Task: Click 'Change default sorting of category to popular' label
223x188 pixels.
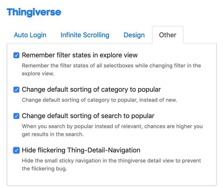Action: click(91, 90)
